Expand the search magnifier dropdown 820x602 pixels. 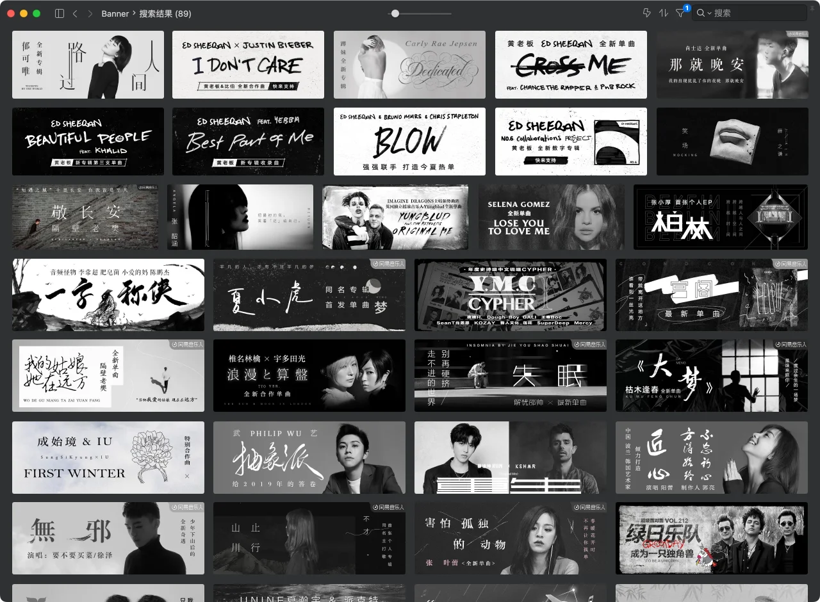pyautogui.click(x=704, y=13)
